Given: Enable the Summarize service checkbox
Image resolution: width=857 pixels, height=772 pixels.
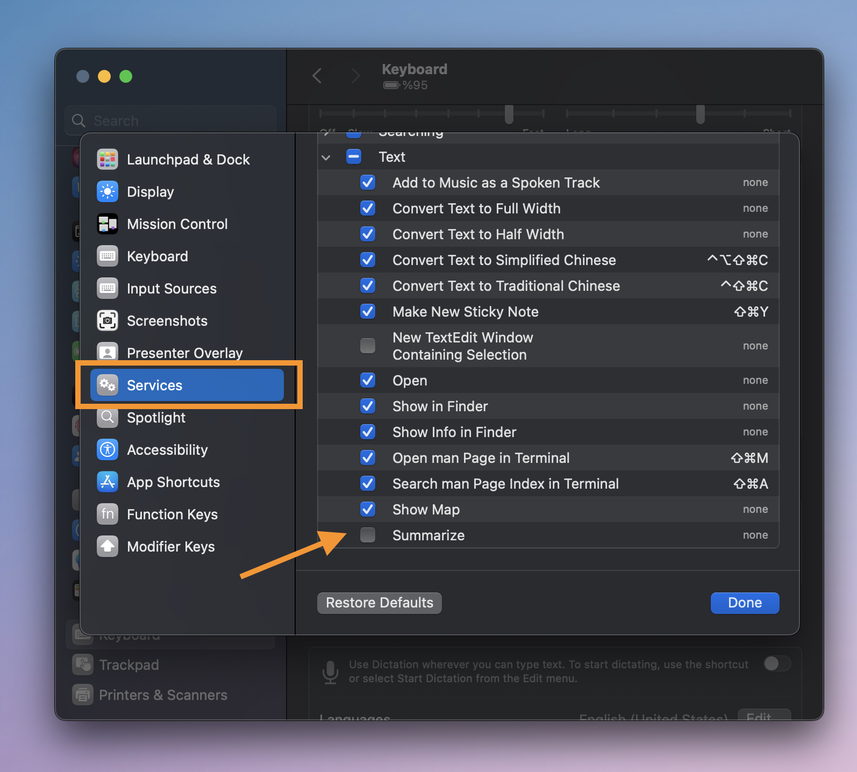Looking at the screenshot, I should 368,535.
